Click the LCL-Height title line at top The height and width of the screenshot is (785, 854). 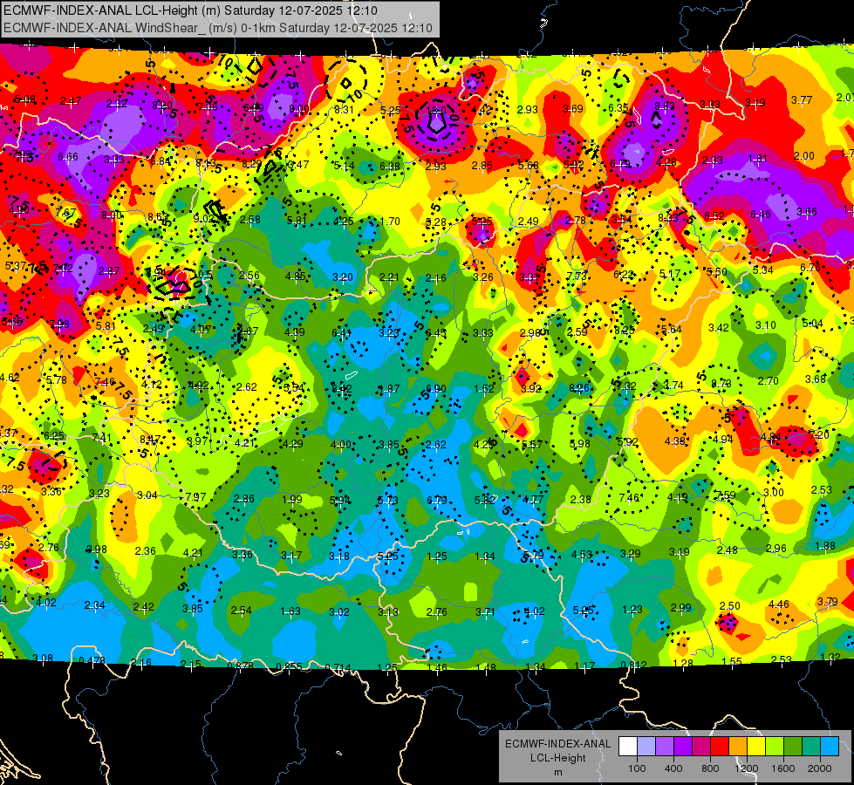pos(191,10)
